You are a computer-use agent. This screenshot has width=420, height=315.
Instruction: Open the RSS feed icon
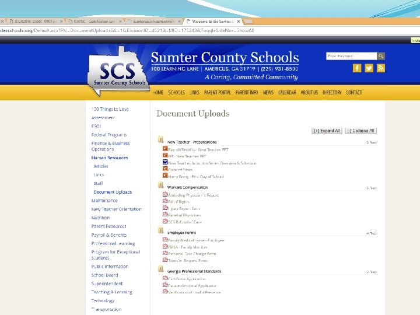pyautogui.click(x=381, y=68)
